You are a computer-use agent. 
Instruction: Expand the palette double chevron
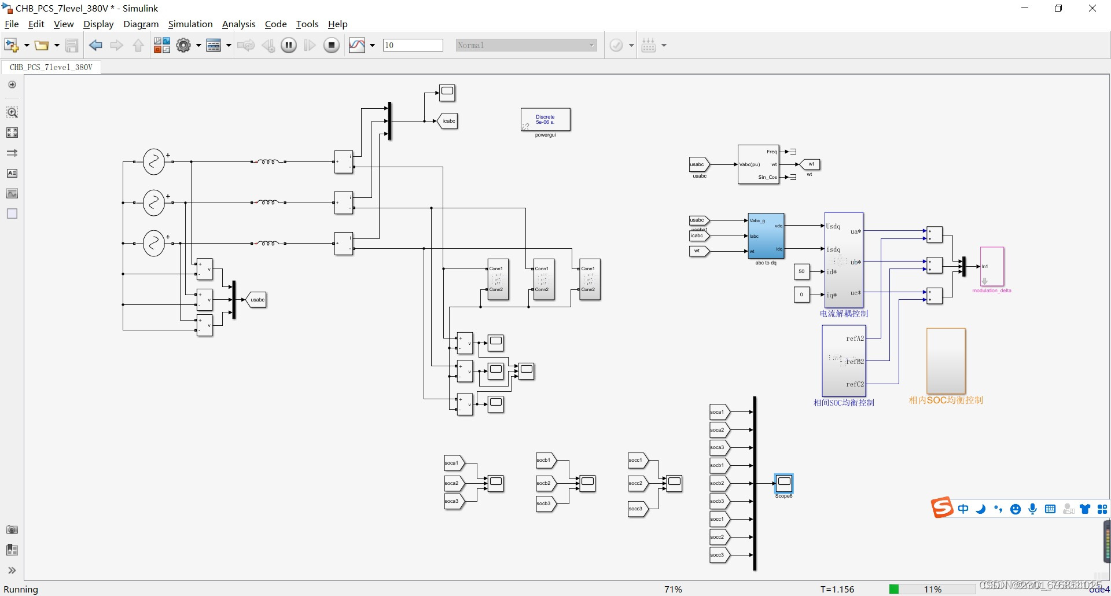(12, 570)
